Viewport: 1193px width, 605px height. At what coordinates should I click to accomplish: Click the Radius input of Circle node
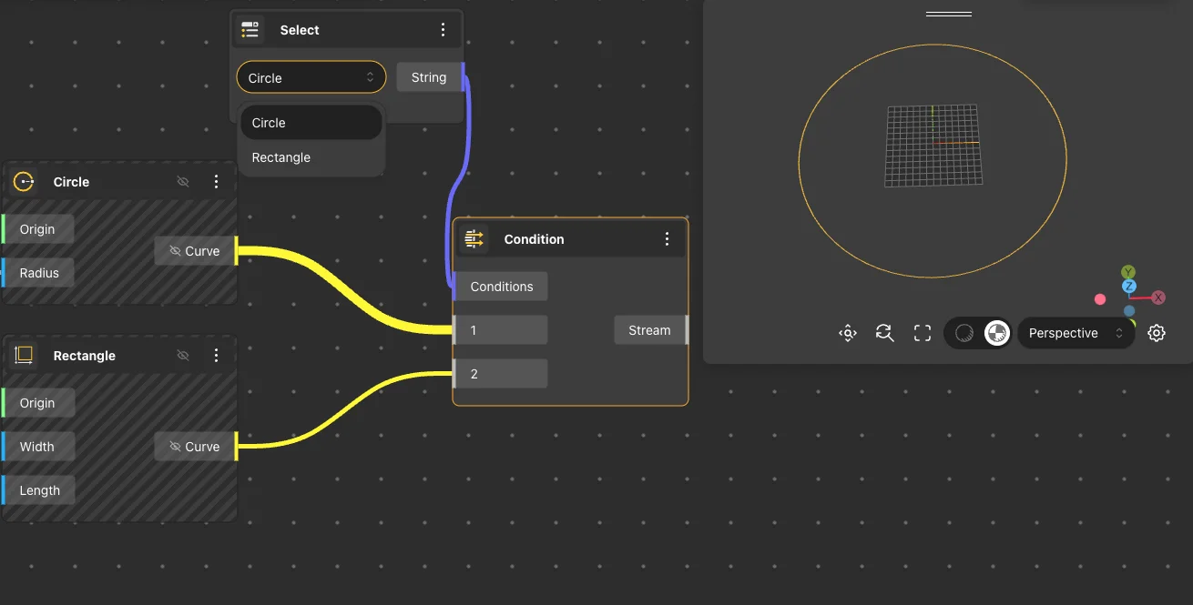tap(39, 273)
